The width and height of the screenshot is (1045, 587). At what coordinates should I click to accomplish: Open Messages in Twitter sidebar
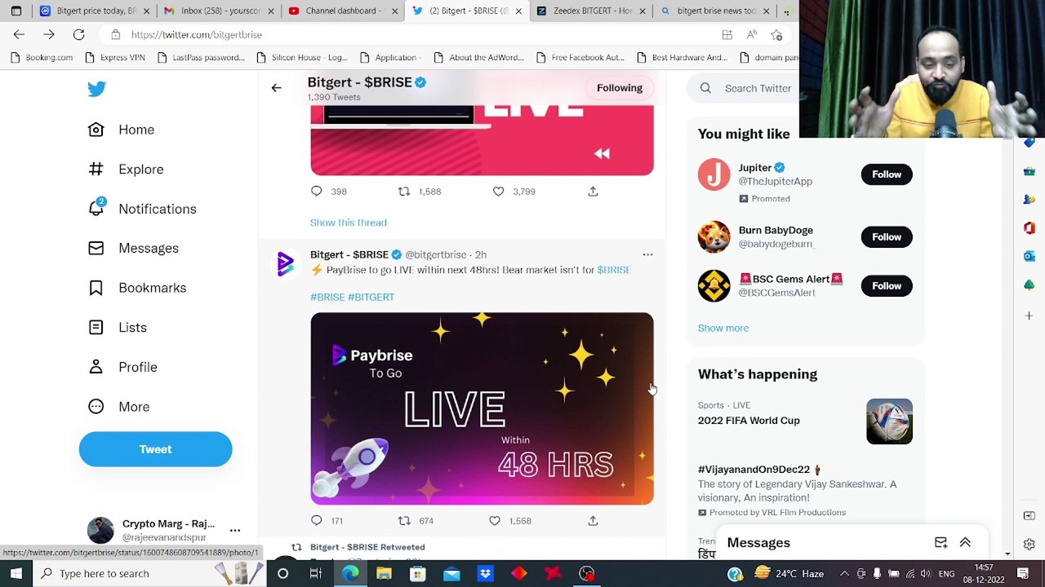click(x=133, y=249)
